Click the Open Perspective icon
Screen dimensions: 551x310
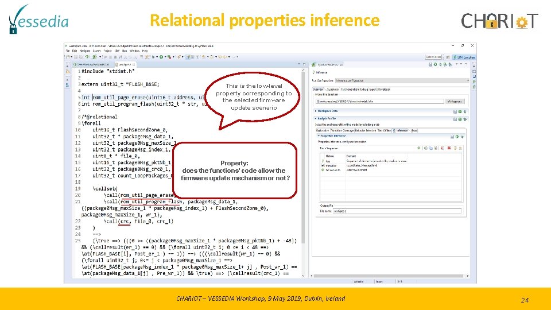pos(448,57)
